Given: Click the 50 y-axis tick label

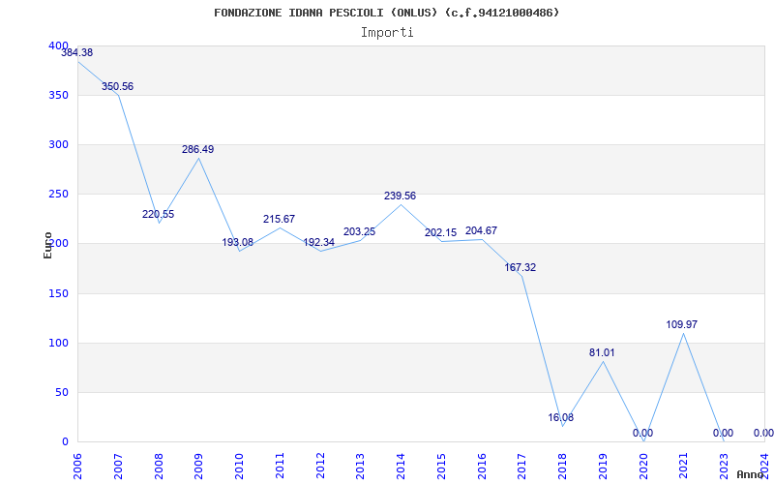Looking at the screenshot, I should click(62, 392).
